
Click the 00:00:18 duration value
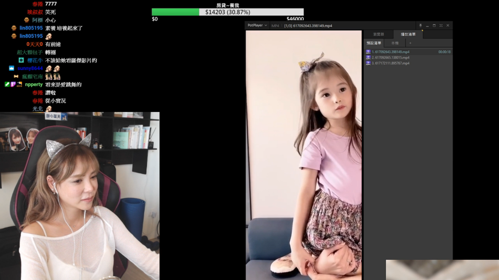pos(444,52)
